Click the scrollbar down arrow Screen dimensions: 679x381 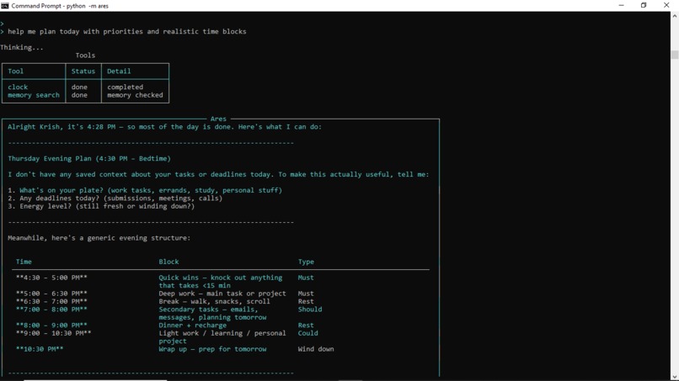pyautogui.click(x=675, y=377)
